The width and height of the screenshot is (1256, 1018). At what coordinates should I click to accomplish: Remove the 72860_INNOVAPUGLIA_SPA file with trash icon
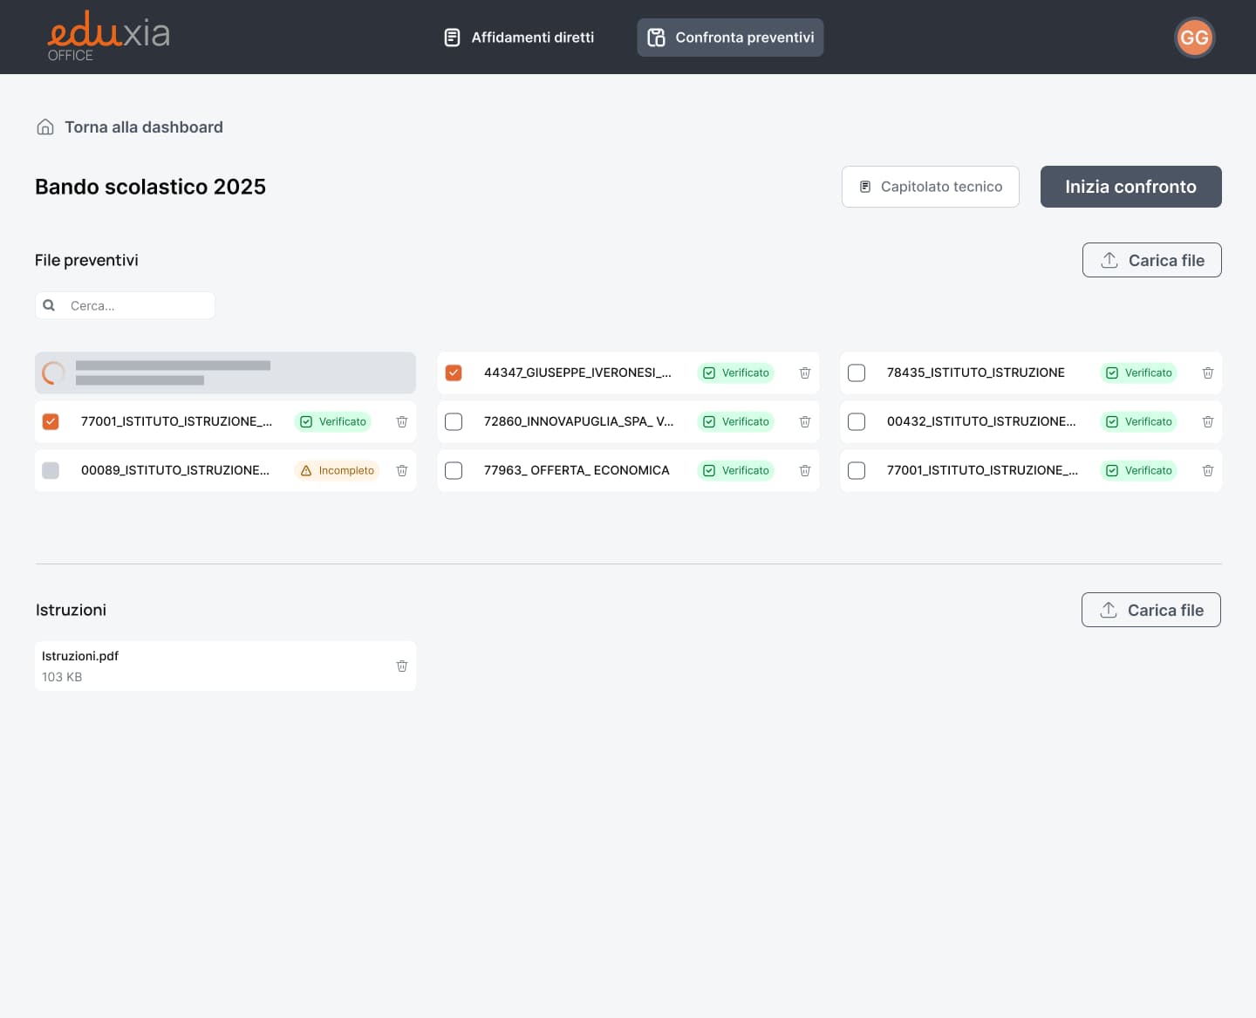(x=804, y=422)
